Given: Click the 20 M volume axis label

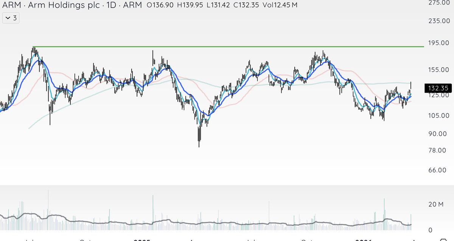Looking at the screenshot, I should pyautogui.click(x=435, y=205).
